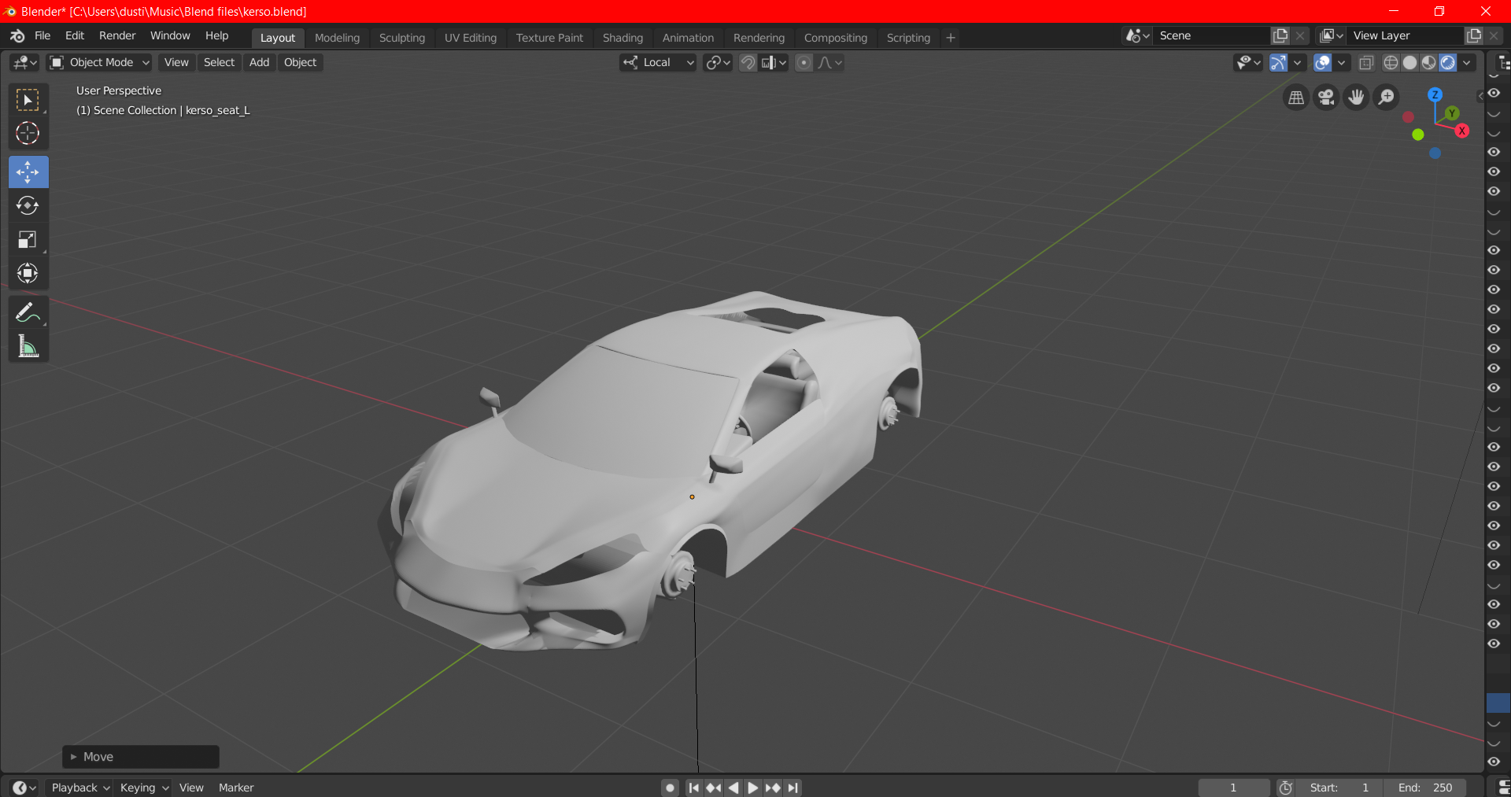Open the viewport Select menu
Screen dimensions: 1511x797
[219, 63]
